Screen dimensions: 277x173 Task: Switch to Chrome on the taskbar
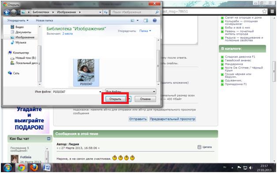[x=21, y=168]
